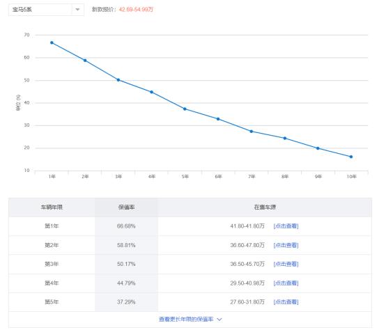Select the 5年 data point on chart
This screenshot has height=330, width=386.
pyautogui.click(x=185, y=109)
